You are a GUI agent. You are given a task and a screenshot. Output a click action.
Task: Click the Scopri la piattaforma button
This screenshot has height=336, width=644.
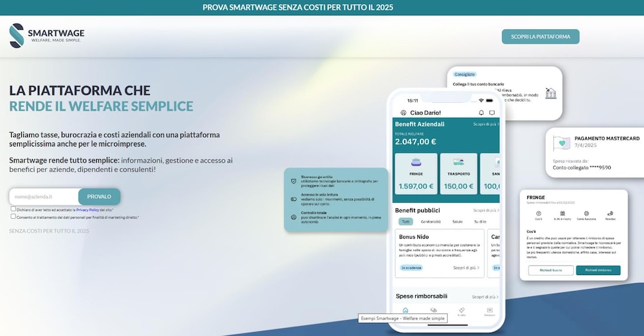pyautogui.click(x=540, y=36)
